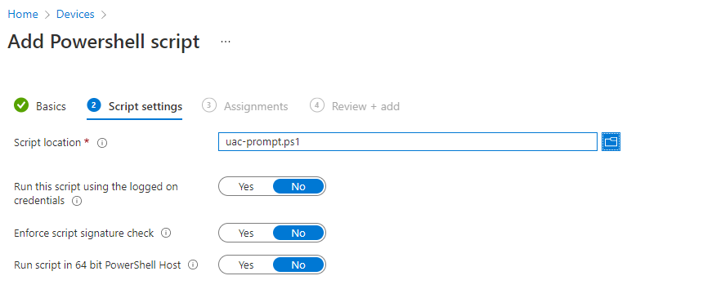Click the uac-prompt.ps1 script location field
The width and height of the screenshot is (703, 307).
click(x=408, y=142)
